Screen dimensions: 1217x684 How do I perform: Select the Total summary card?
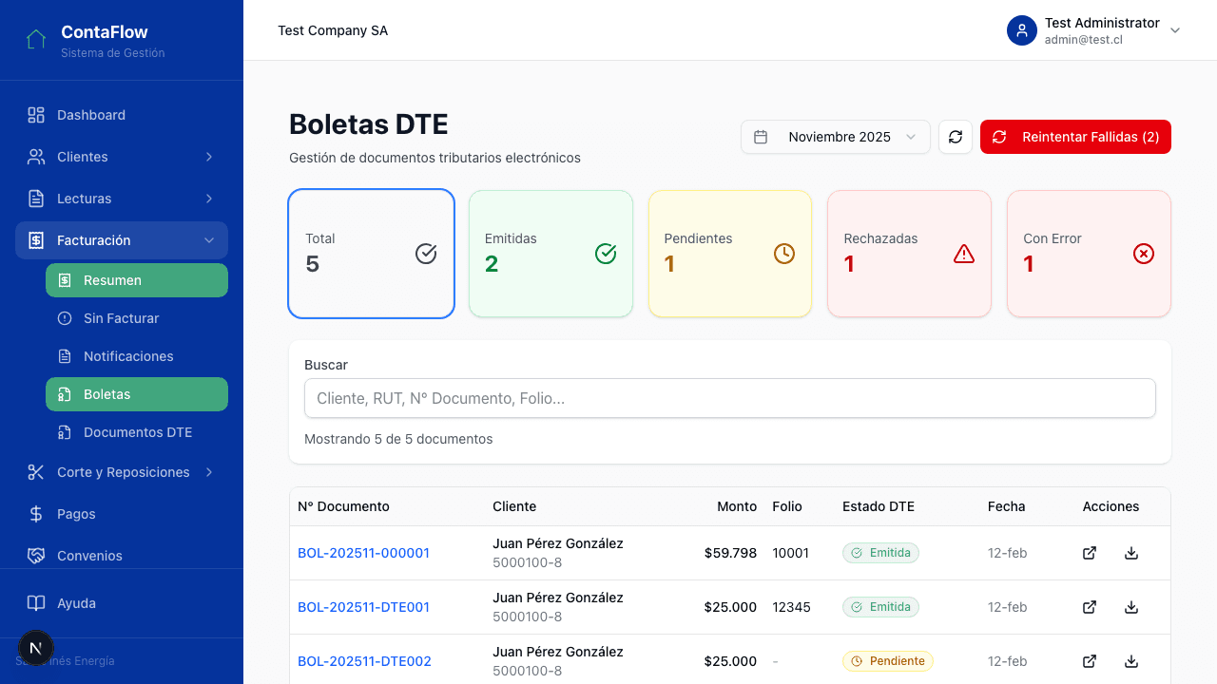371,254
